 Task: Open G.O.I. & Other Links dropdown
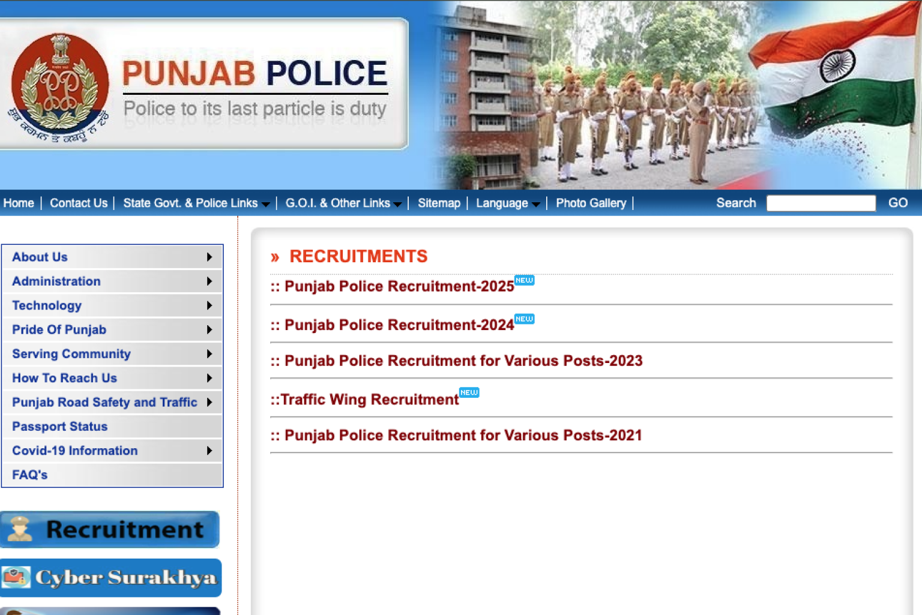coord(343,203)
